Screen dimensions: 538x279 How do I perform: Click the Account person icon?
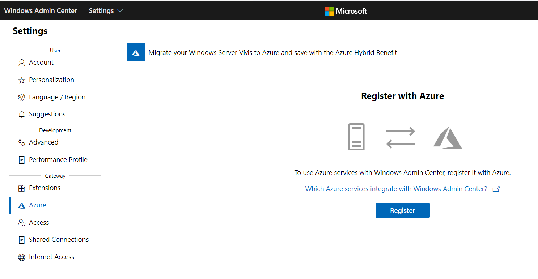point(21,63)
